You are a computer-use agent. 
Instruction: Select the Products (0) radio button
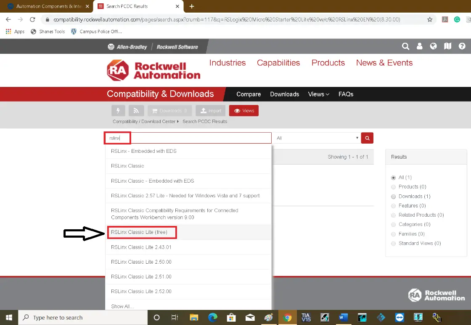(393, 187)
